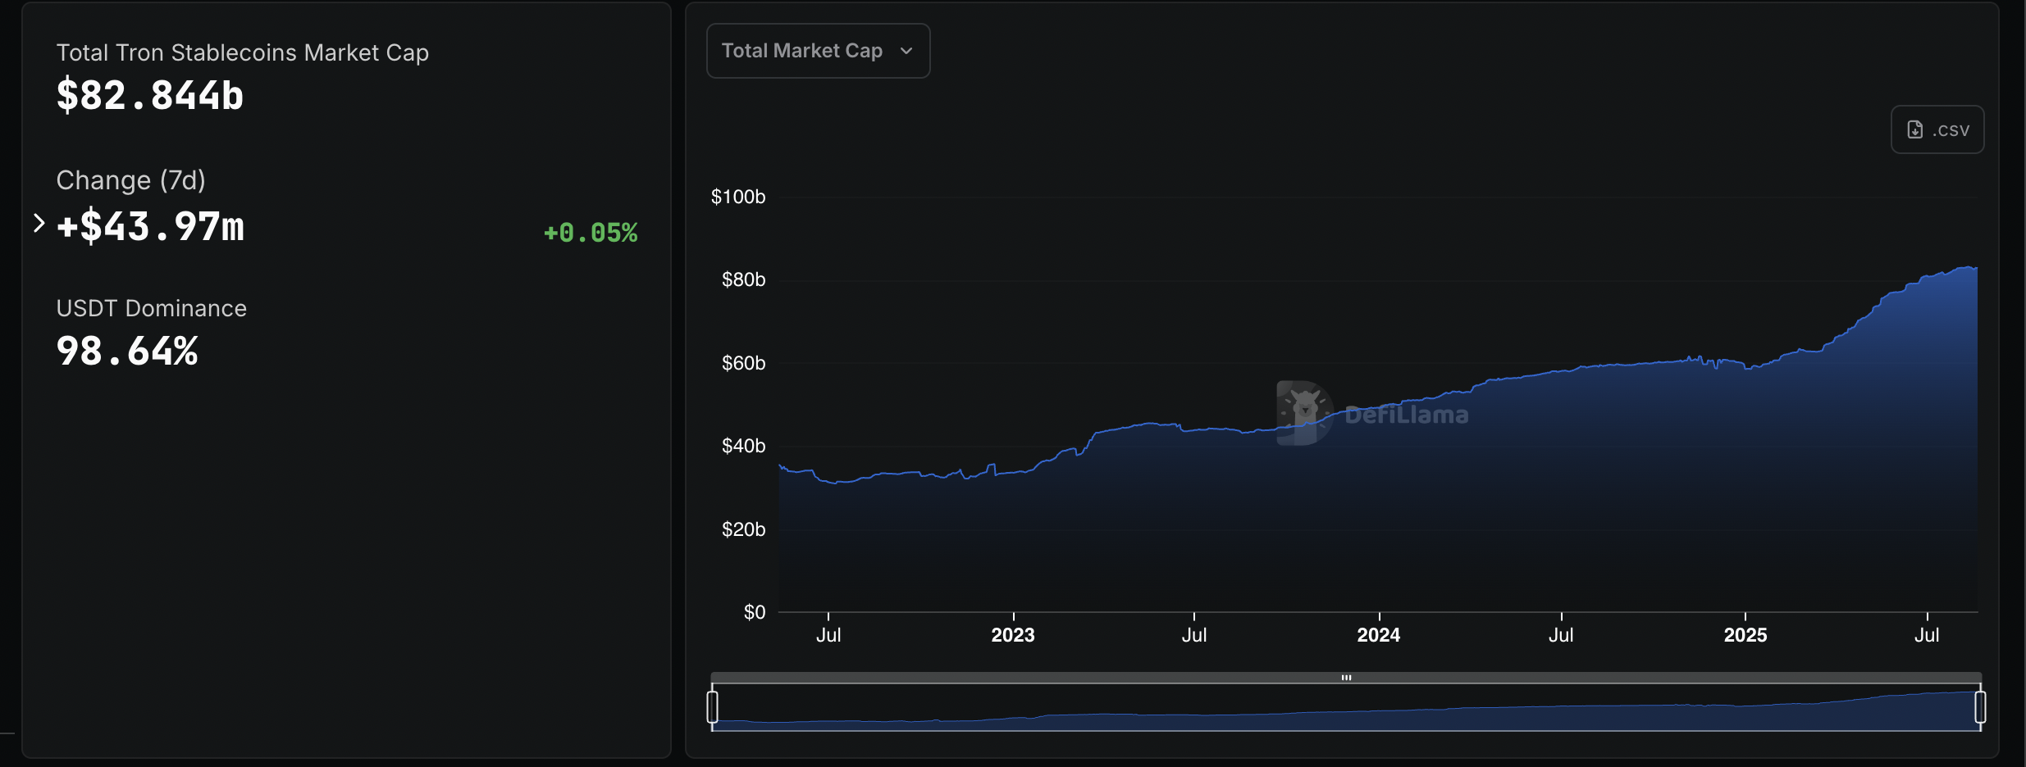
Task: Grab the right handle of range slider
Action: tap(1980, 706)
